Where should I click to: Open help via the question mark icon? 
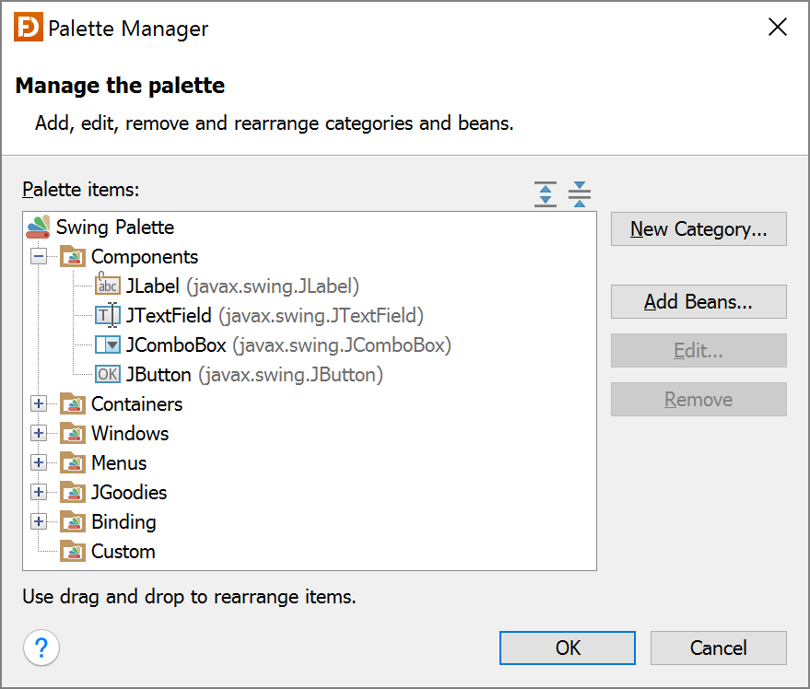[41, 648]
